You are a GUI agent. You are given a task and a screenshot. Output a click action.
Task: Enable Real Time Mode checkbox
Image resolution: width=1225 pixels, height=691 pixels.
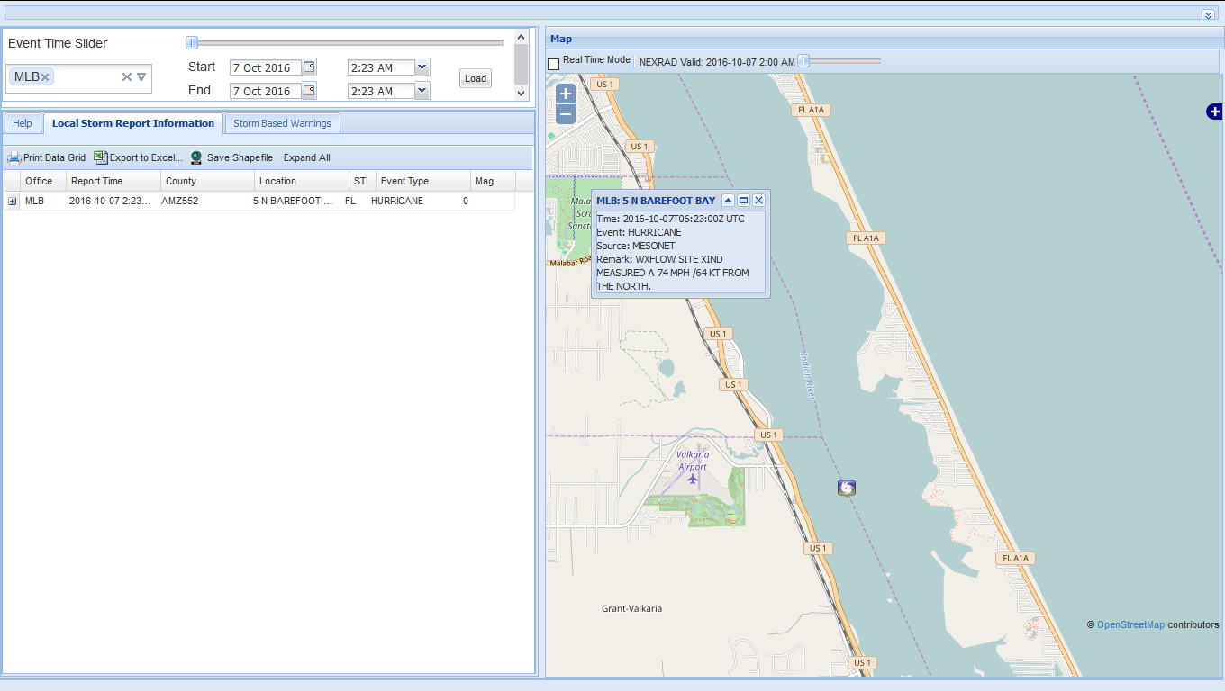(554, 64)
